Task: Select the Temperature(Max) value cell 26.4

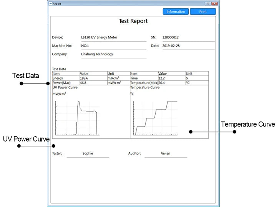Action: (171, 83)
